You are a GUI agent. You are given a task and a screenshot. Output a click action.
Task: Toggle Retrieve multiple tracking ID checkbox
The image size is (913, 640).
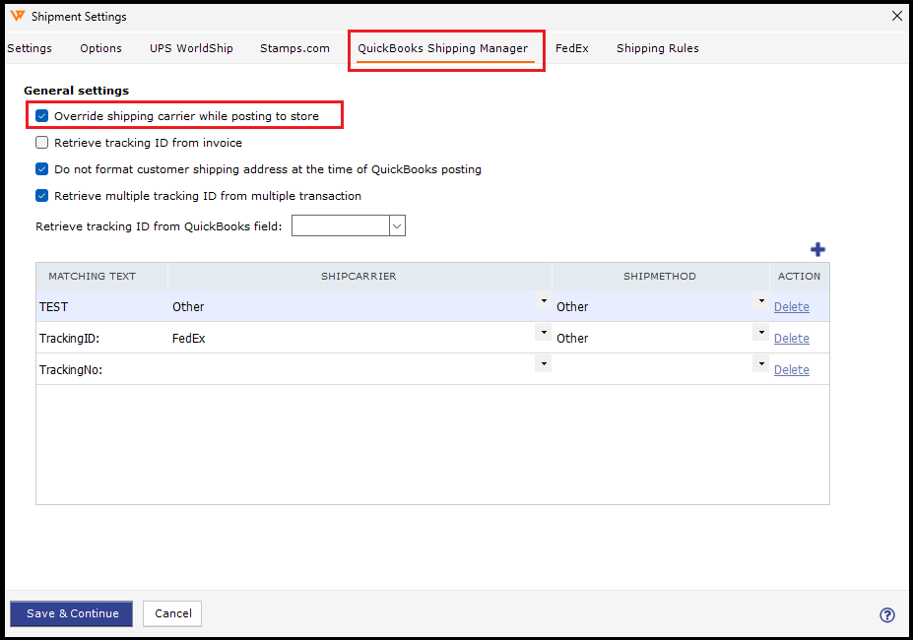pyautogui.click(x=42, y=196)
